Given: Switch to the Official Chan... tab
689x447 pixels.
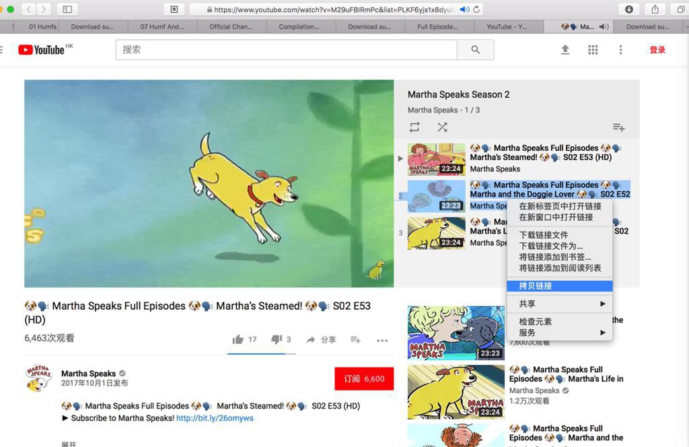Looking at the screenshot, I should pos(231,27).
